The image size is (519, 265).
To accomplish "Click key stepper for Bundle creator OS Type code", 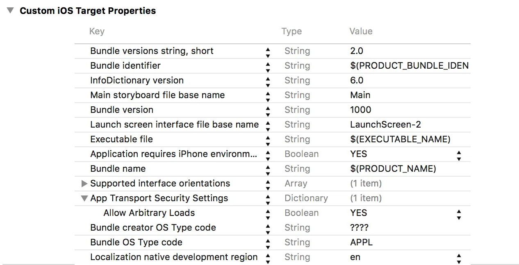I will (268, 228).
